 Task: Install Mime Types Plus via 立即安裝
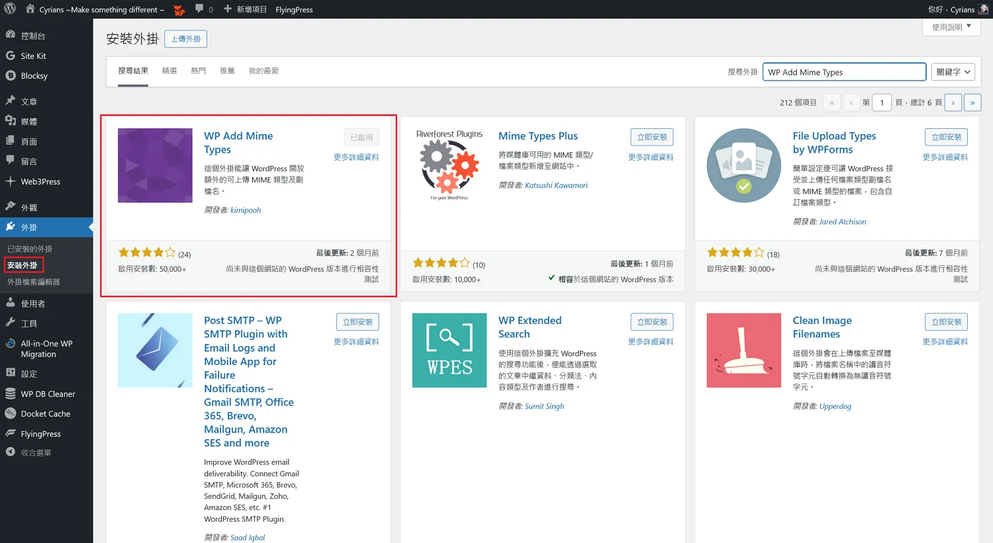point(651,137)
